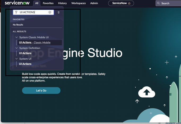Pin the All menu with pin icon
This screenshot has height=124, width=181.
pos(59,12)
